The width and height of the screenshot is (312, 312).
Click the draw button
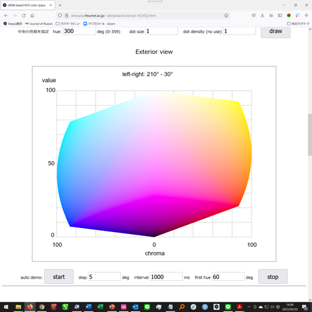(x=276, y=32)
